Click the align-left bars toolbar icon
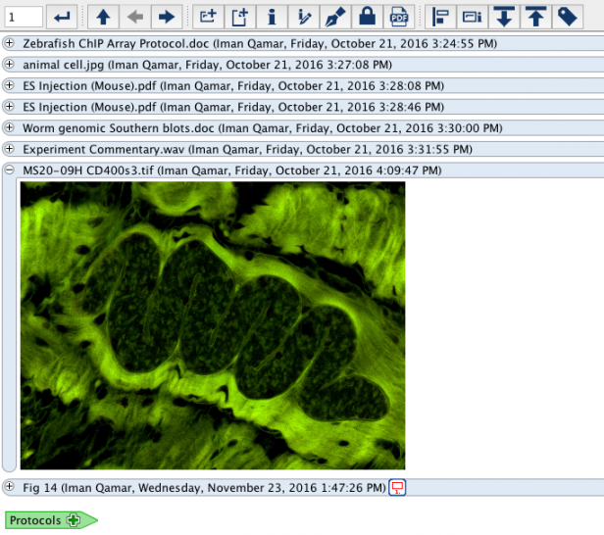This screenshot has height=535, width=604. [x=440, y=17]
